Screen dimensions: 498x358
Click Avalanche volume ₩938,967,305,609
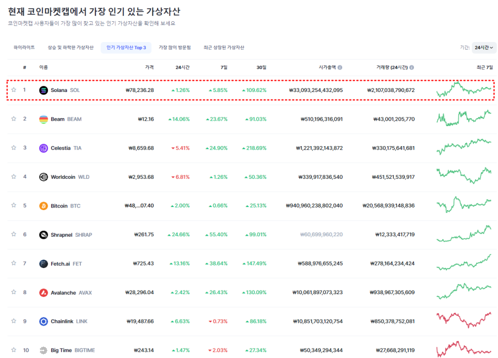392,293
